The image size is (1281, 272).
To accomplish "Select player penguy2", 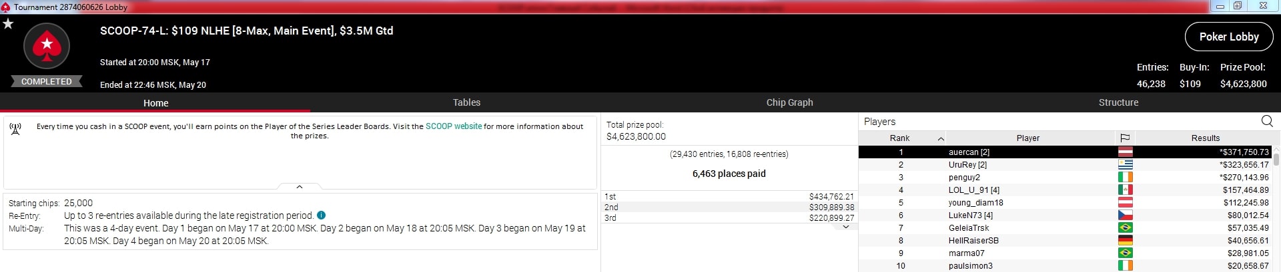I will (x=964, y=178).
